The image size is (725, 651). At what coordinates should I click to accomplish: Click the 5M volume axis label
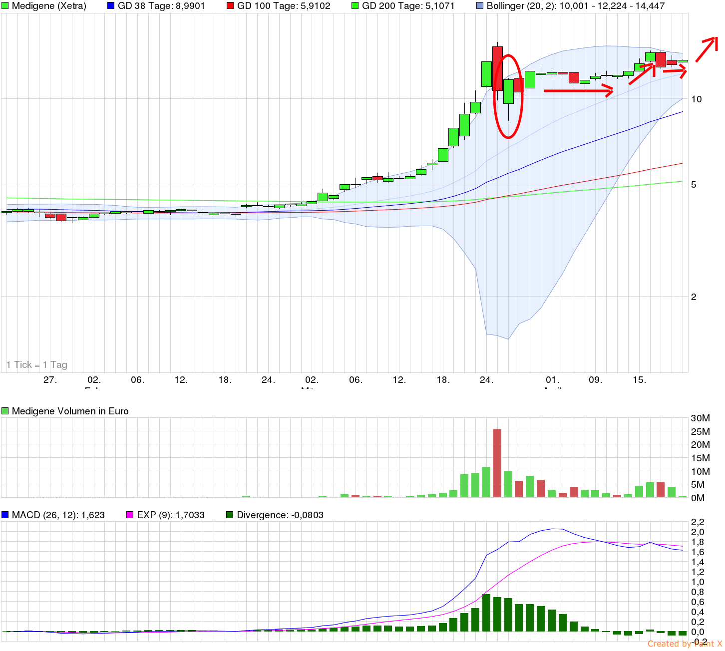698,484
